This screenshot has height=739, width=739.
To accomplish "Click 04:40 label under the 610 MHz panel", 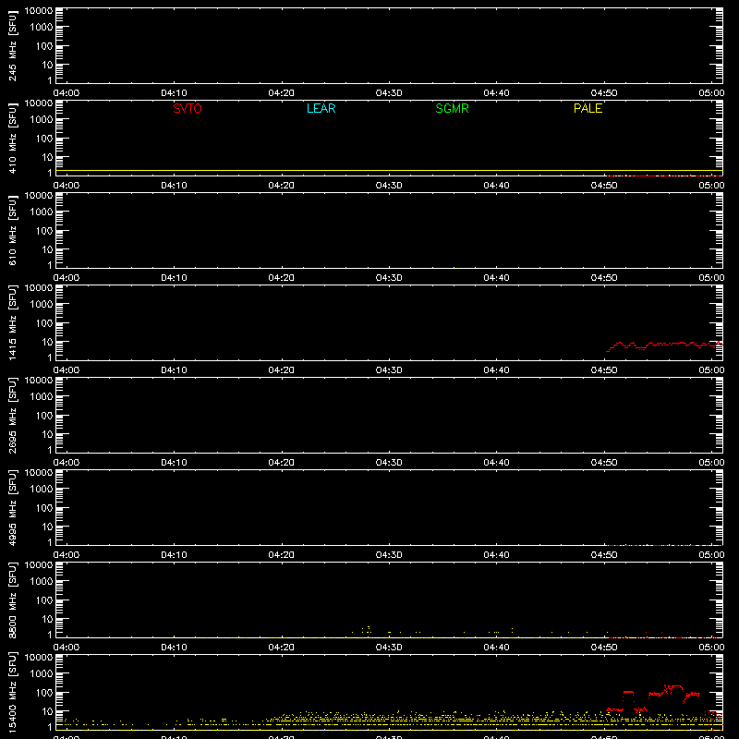I will click(x=496, y=278).
